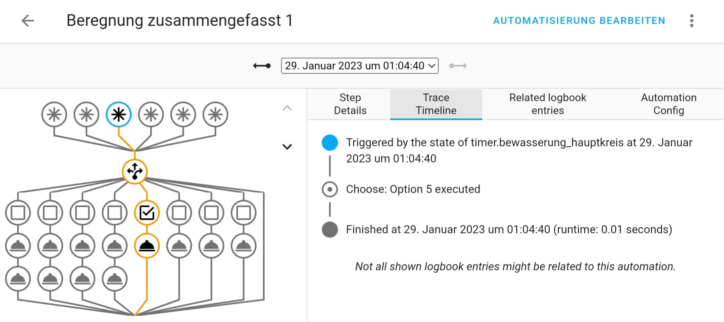This screenshot has width=724, height=322.
Task: Click the up chevron beside the graph
Action: click(x=287, y=108)
